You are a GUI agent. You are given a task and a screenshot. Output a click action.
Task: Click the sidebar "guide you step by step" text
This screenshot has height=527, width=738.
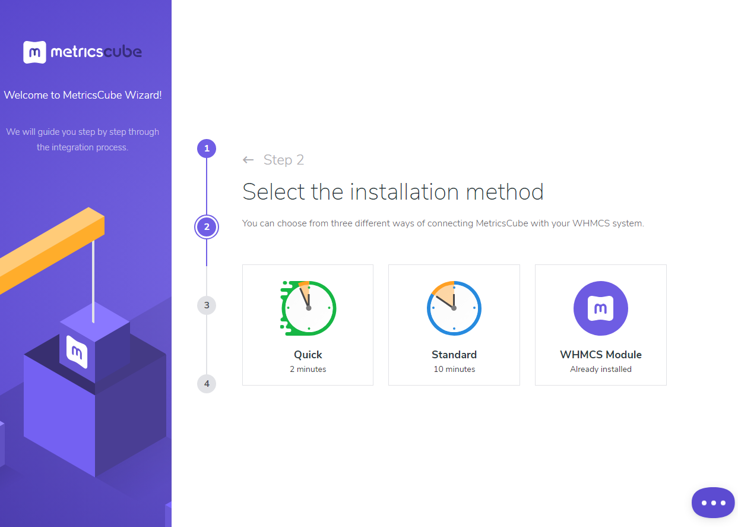83,140
